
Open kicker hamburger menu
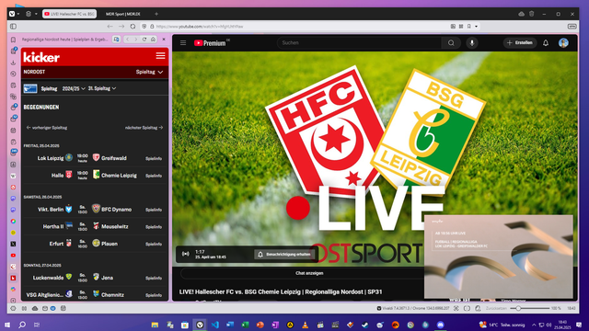160,56
